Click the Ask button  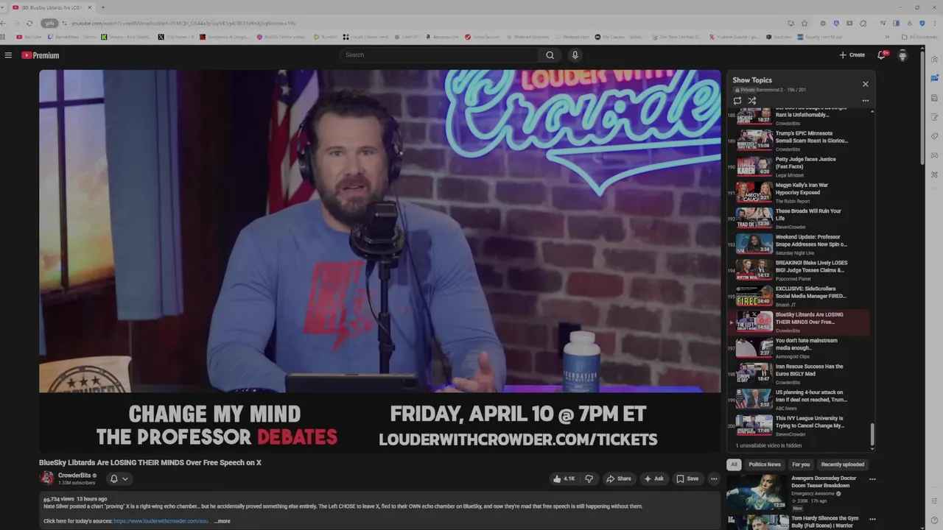point(654,478)
